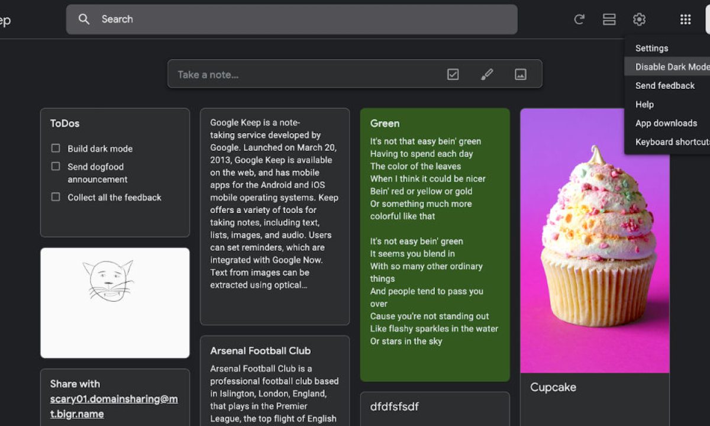The width and height of the screenshot is (710, 426).
Task: Check the Build dark mode item
Action: (x=56, y=148)
